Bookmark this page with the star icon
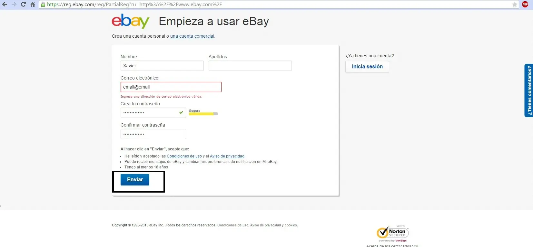The height and width of the screenshot is (247, 533). (515, 5)
